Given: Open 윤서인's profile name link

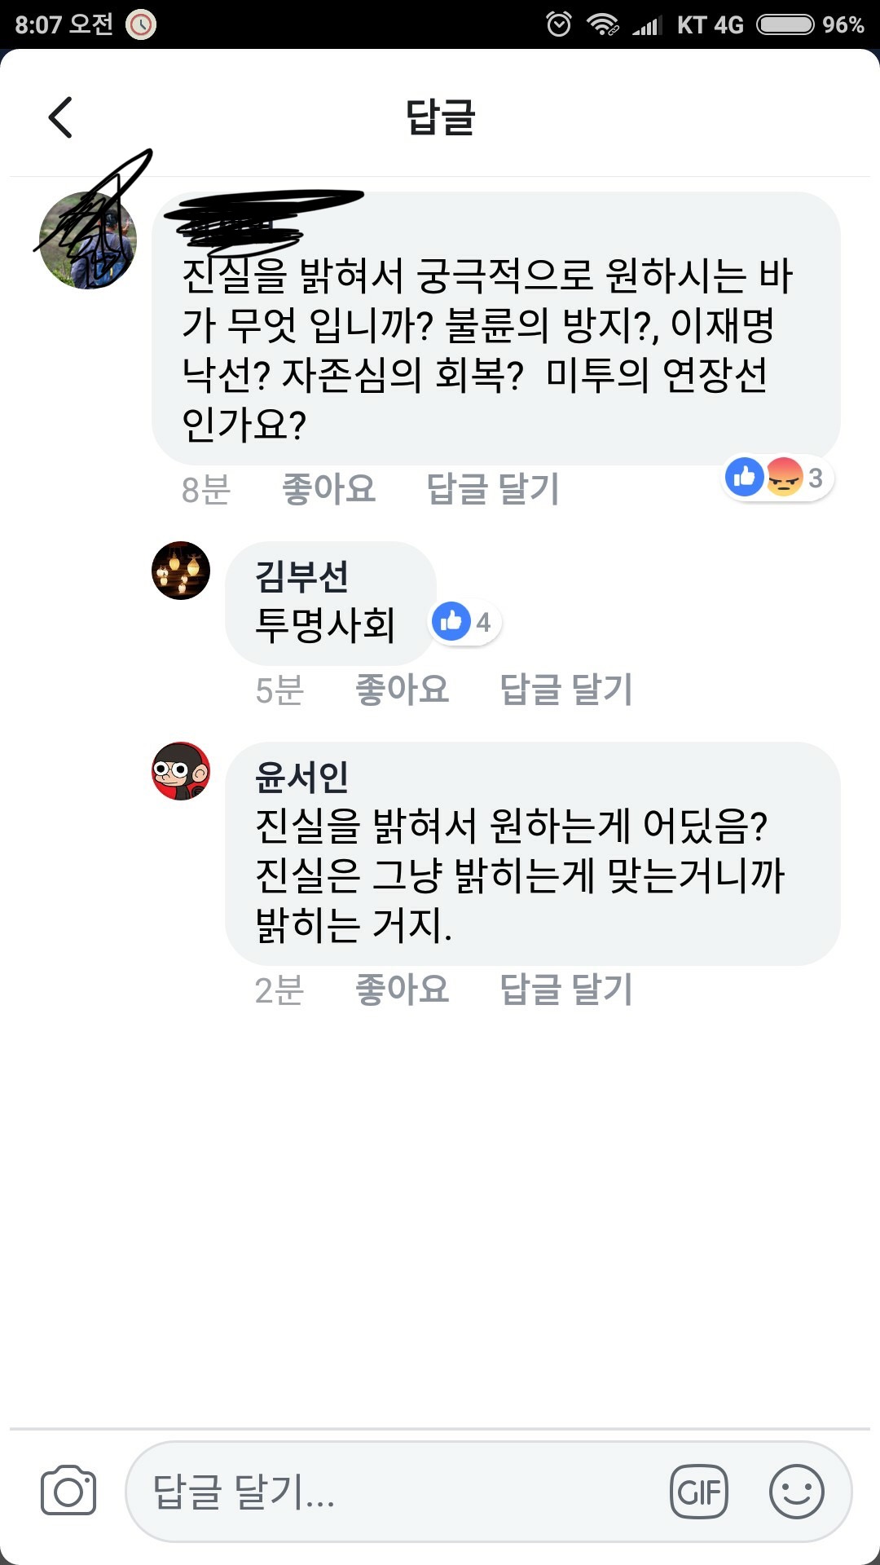Looking at the screenshot, I should tap(301, 777).
